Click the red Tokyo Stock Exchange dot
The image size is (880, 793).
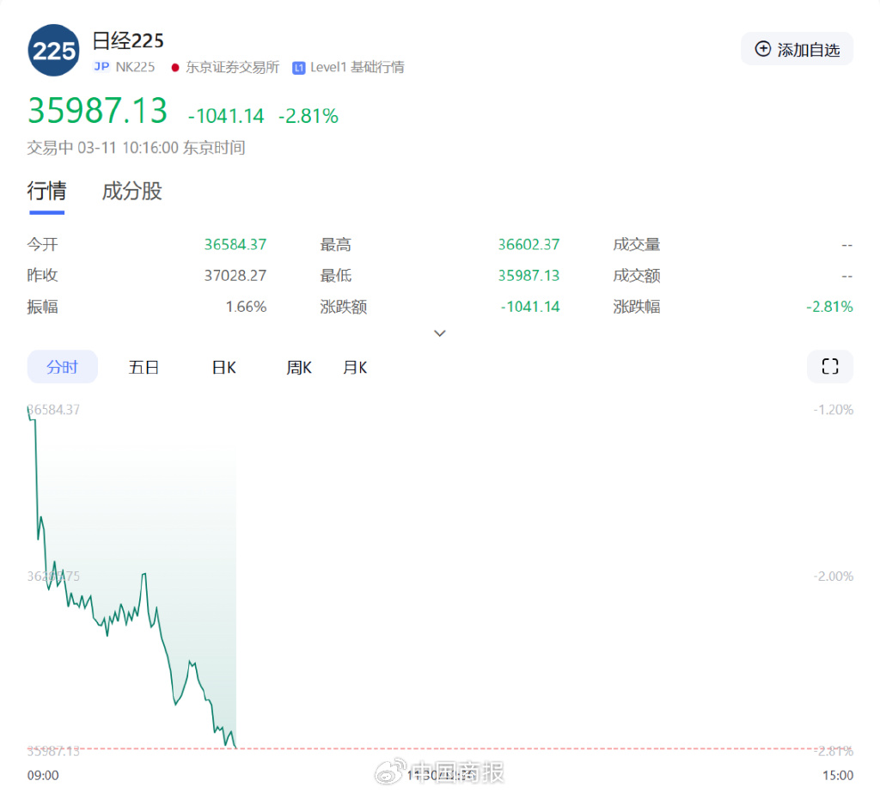pyautogui.click(x=175, y=68)
